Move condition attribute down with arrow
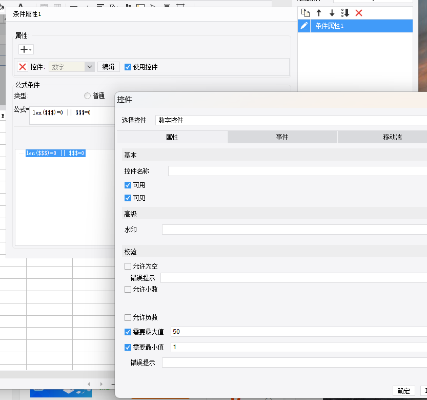This screenshot has width=427, height=400. (332, 13)
